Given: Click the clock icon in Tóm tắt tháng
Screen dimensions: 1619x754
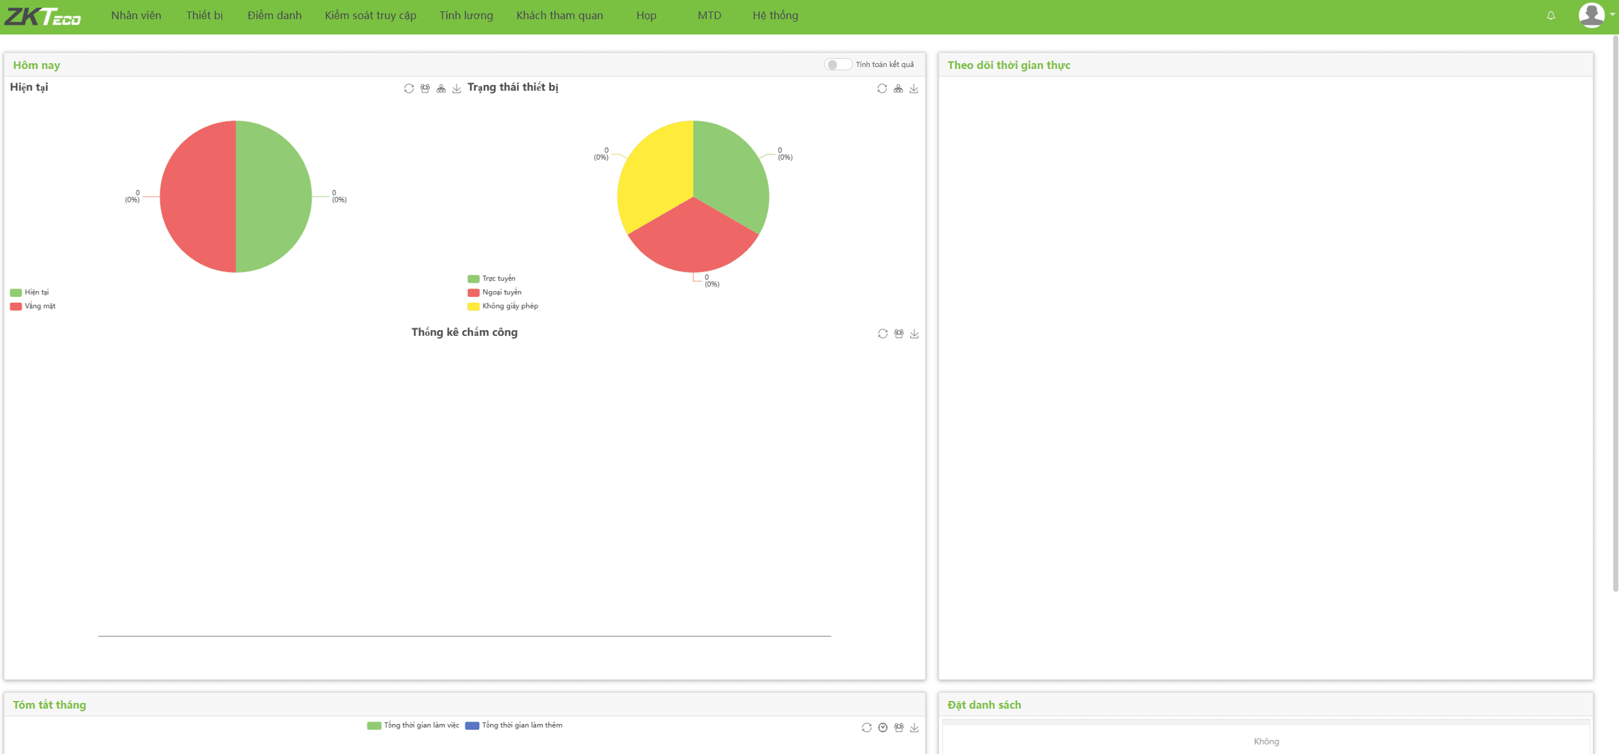Looking at the screenshot, I should click(x=882, y=728).
